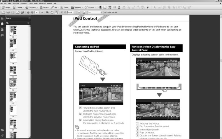Open the File menu
This screenshot has width=222, height=139.
coord(2,3)
